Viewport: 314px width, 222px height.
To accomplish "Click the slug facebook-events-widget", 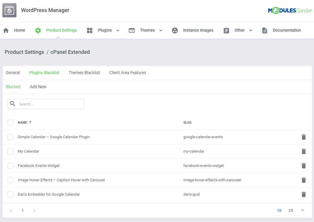I will pyautogui.click(x=203, y=166).
